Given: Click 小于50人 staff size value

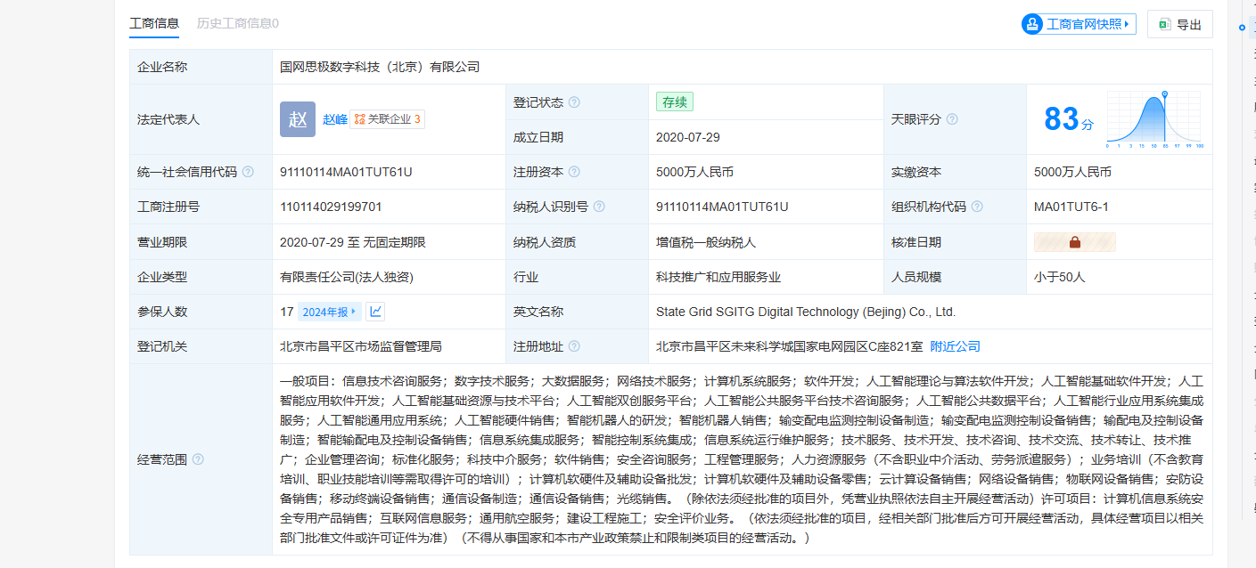Looking at the screenshot, I should point(1060,277).
